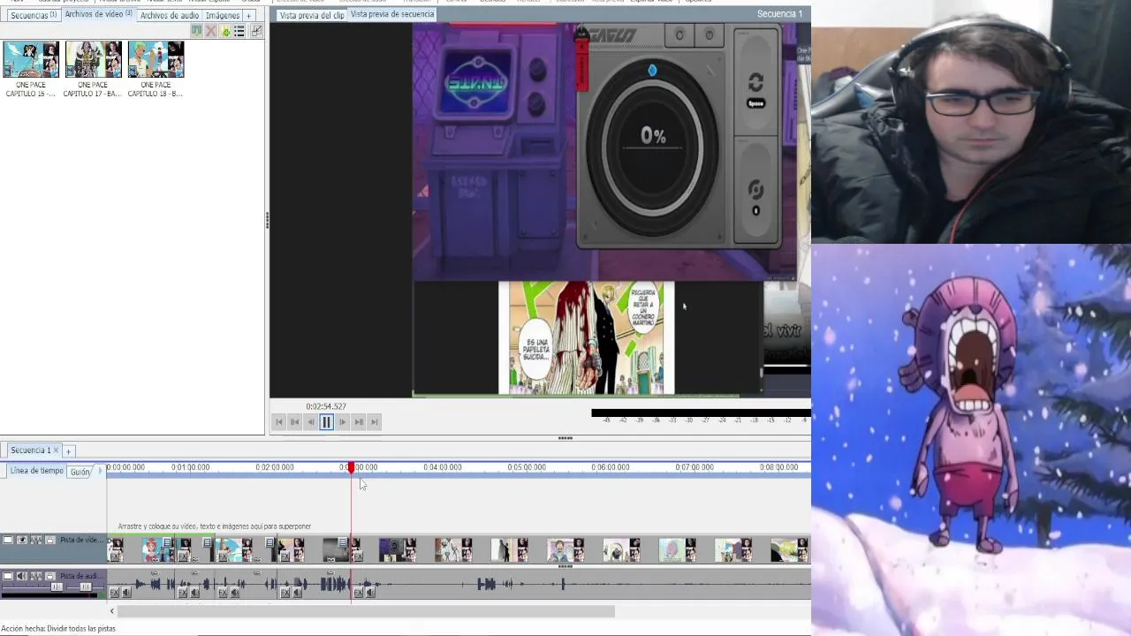Click speaker icon on first audio clip
The height and width of the screenshot is (636, 1131).
pos(126,592)
